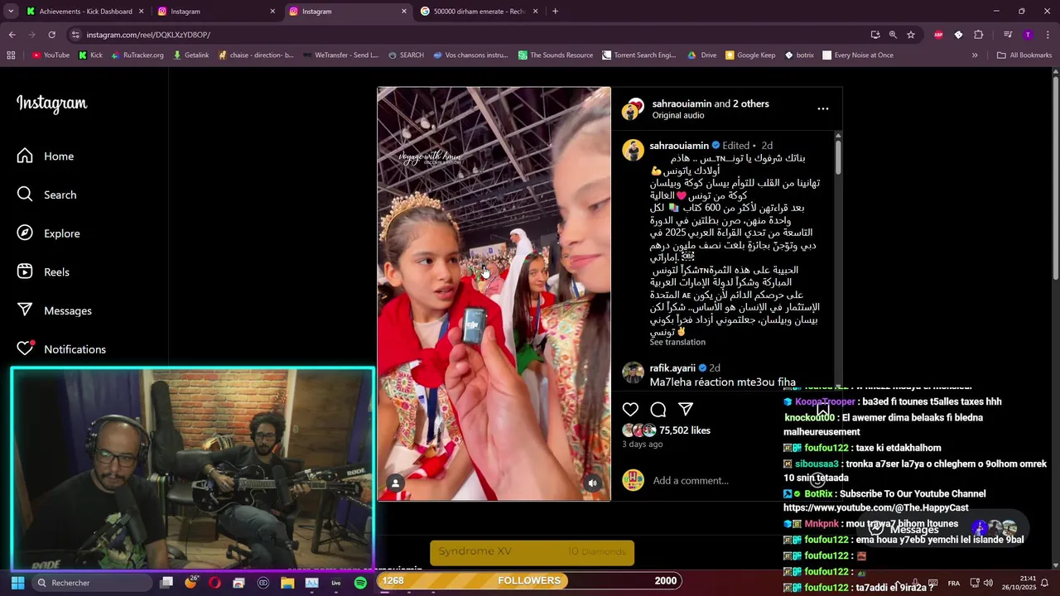
Task: Open The Sounds Resource bookmark
Action: [x=556, y=55]
